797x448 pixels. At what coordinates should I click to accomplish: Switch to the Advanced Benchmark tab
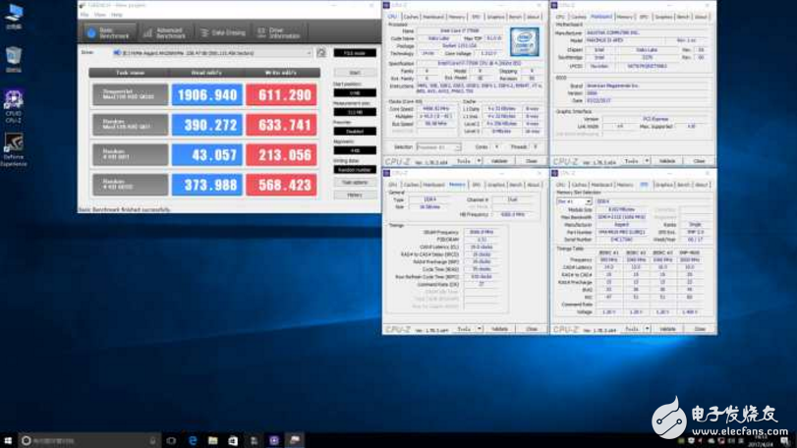164,32
